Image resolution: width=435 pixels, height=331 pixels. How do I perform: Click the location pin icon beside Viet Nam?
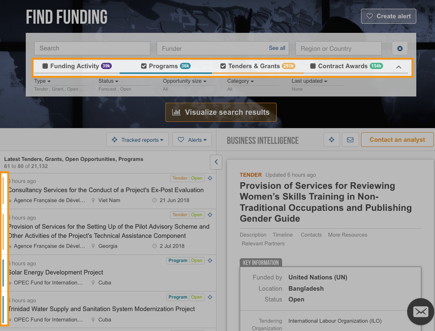pyautogui.click(x=93, y=200)
